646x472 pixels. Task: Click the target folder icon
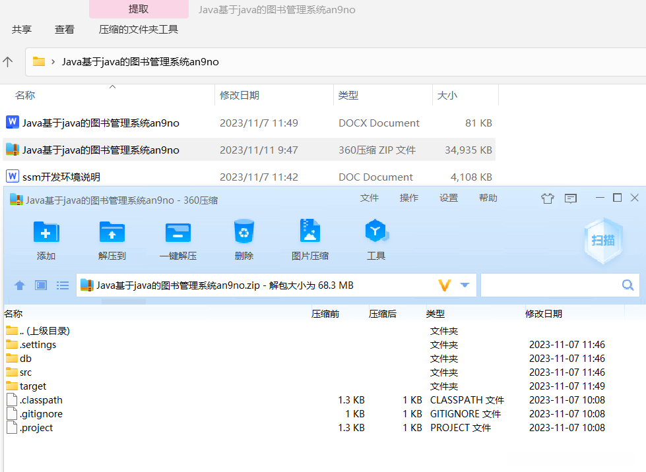(12, 386)
